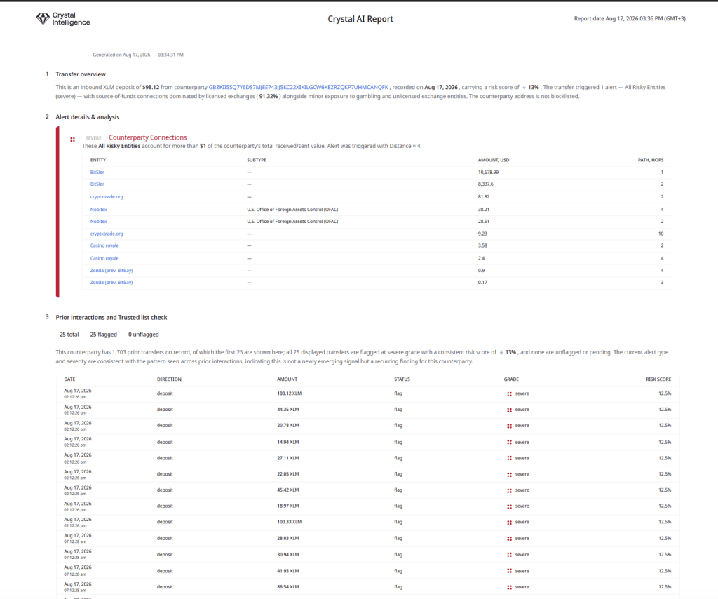Open the Zonda (prev. BitBay) link with amount 0.17
Viewport: 718px width, 599px height.
111,283
